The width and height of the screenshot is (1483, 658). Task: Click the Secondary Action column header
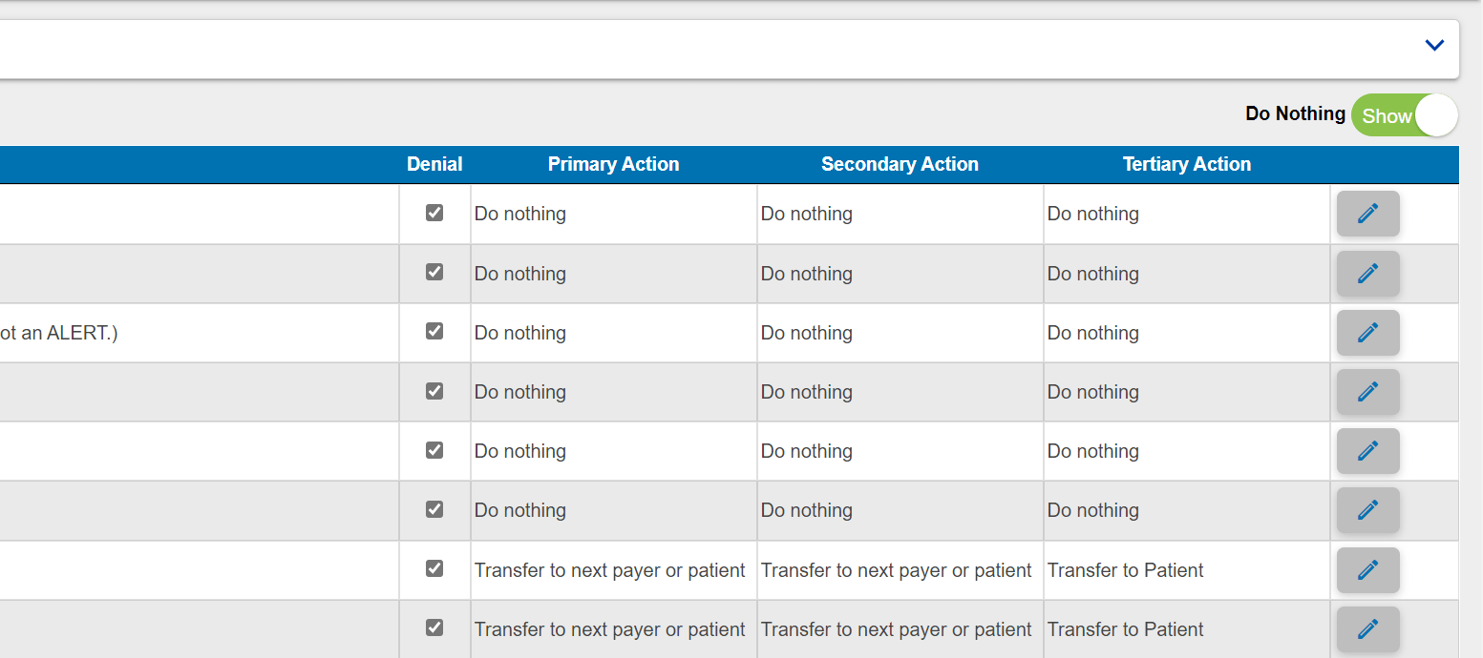click(900, 164)
